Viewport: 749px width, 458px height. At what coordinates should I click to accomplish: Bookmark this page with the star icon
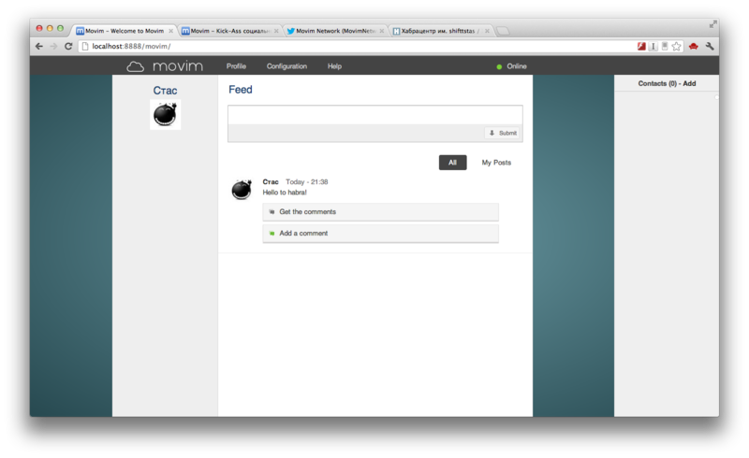point(676,47)
